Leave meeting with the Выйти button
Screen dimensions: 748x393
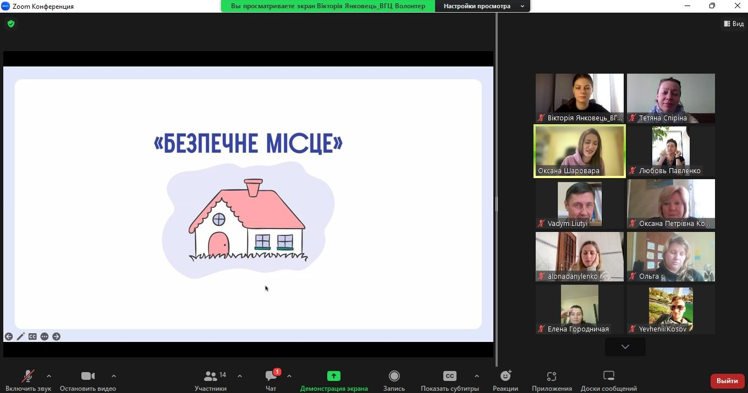tap(727, 381)
